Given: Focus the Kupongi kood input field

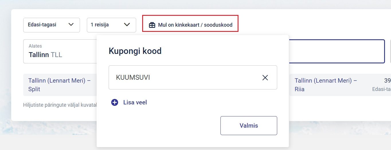Looking at the screenshot, I should [193, 77].
